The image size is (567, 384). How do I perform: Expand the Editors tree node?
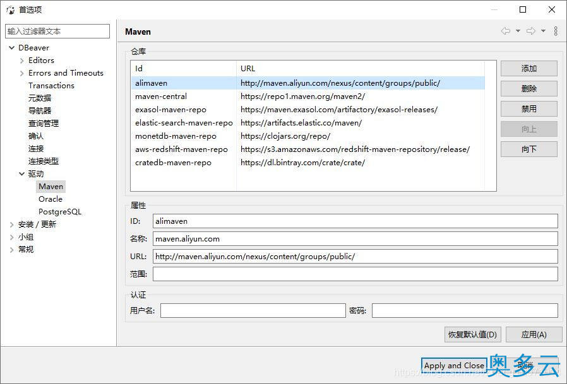21,61
